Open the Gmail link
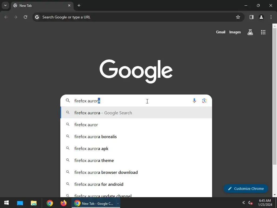 221,32
